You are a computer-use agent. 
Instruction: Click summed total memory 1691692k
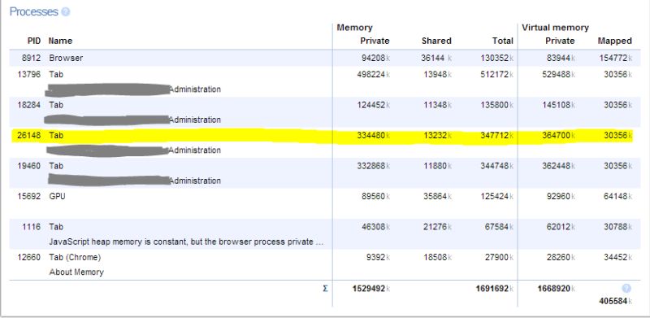495,289
